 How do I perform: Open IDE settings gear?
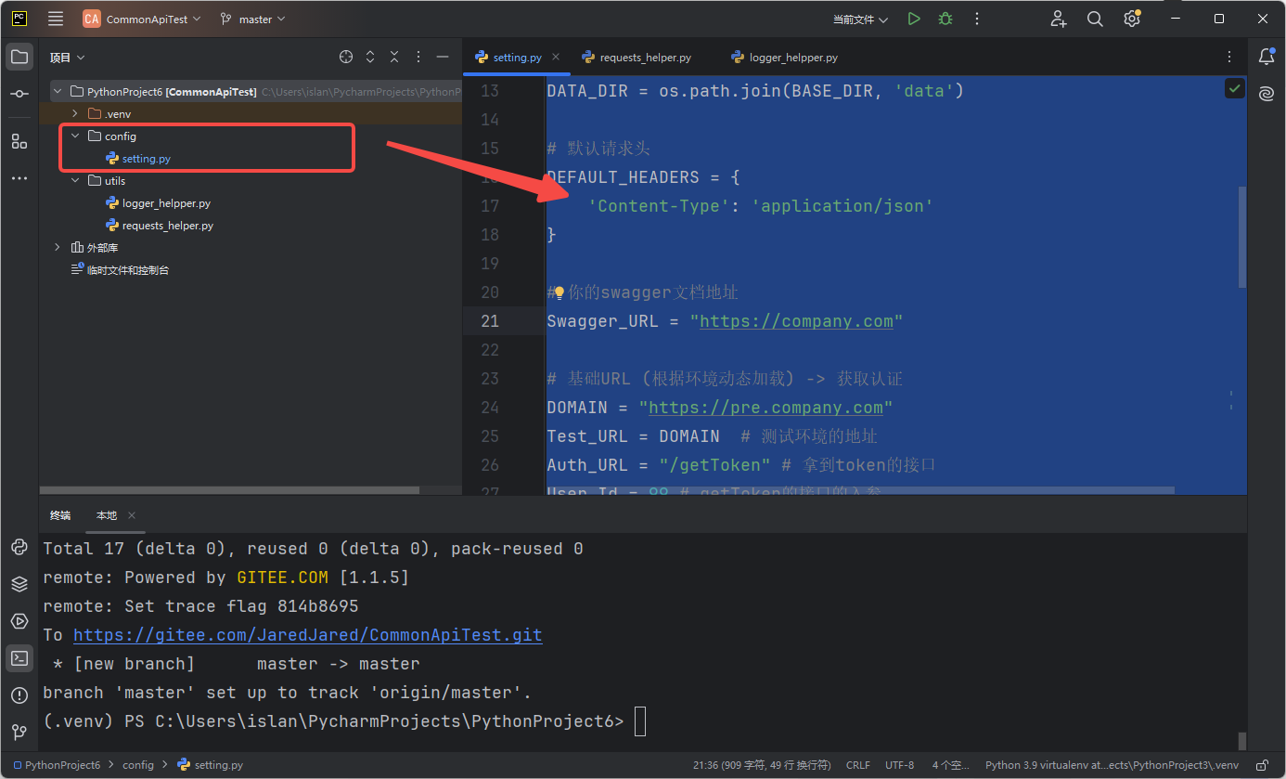tap(1131, 19)
